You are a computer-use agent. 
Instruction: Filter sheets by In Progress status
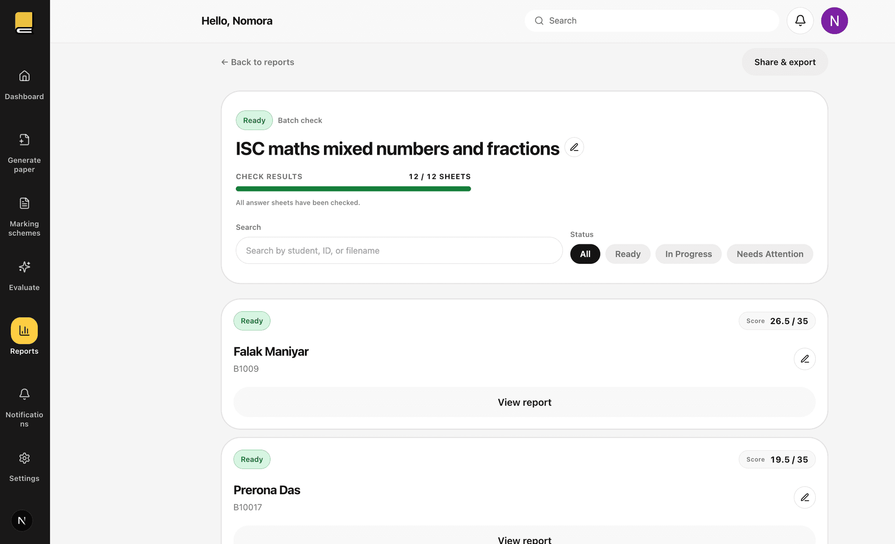pyautogui.click(x=688, y=254)
